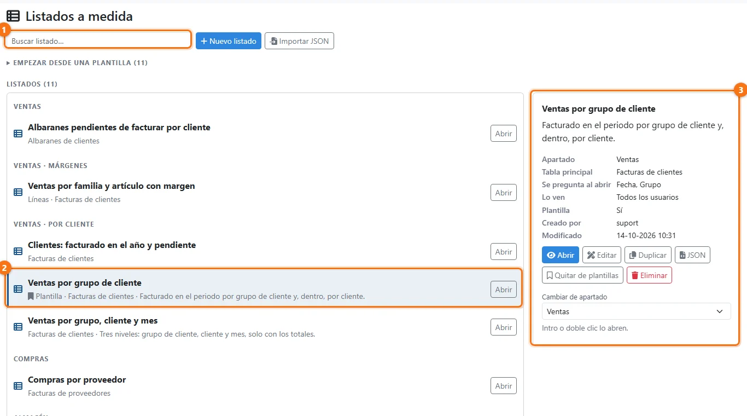Image resolution: width=747 pixels, height=416 pixels.
Task: Click the Ventas por grupo de cliente title in the list
Action: (x=85, y=283)
